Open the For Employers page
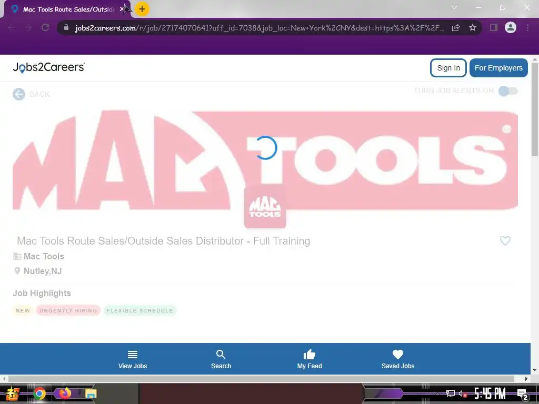 (x=498, y=68)
